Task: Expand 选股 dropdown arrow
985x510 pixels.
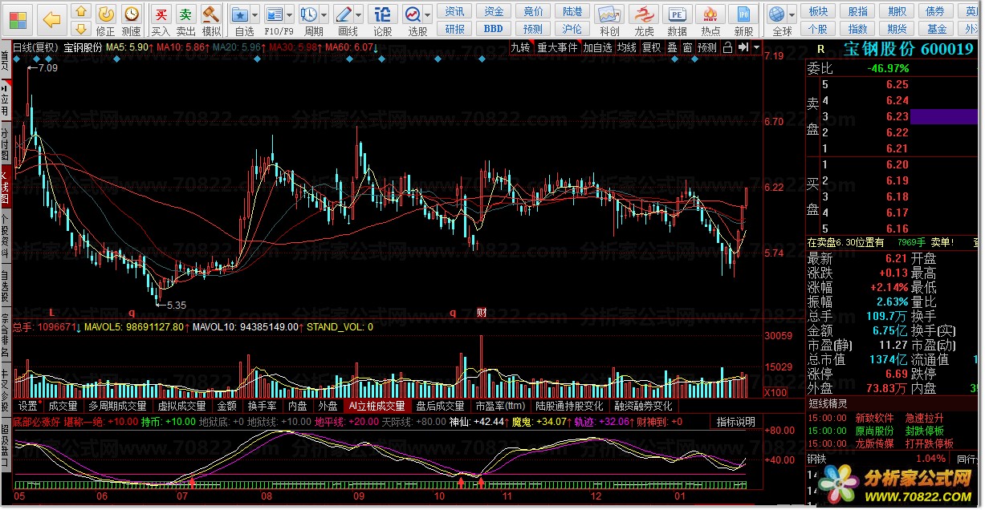Action: 428,15
